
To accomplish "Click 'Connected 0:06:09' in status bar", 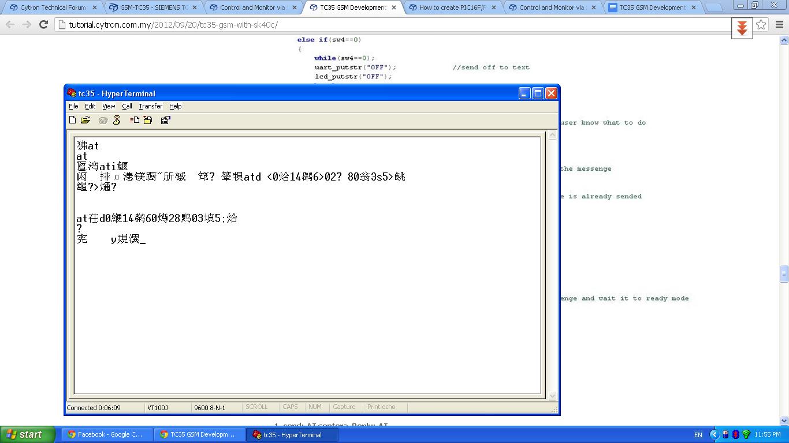I will click(x=94, y=407).
